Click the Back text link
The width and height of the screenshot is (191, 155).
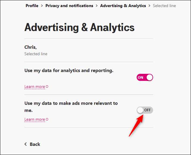coord(35,144)
